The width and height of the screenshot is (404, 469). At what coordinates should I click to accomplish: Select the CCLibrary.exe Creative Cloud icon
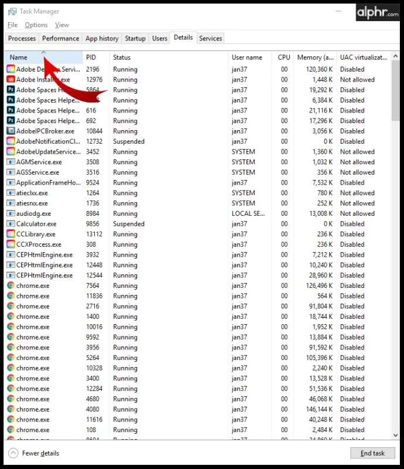click(x=11, y=234)
